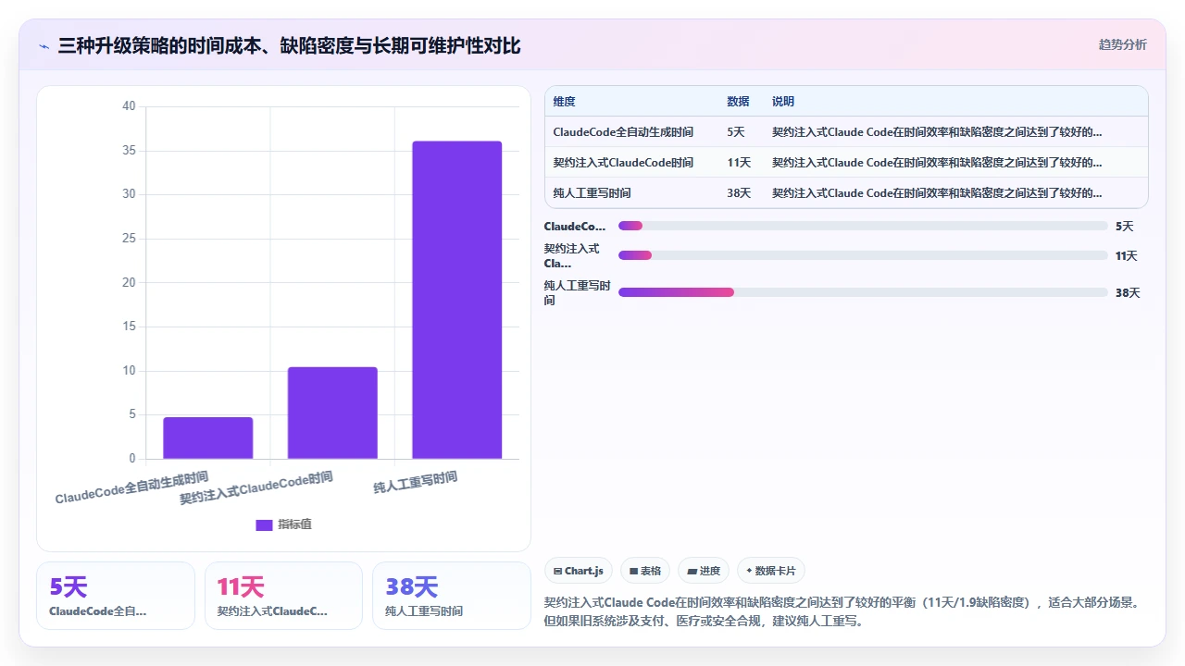1185x666 pixels.
Task: Click the 纯人工重写时间 bar in chart
Action: (457, 300)
